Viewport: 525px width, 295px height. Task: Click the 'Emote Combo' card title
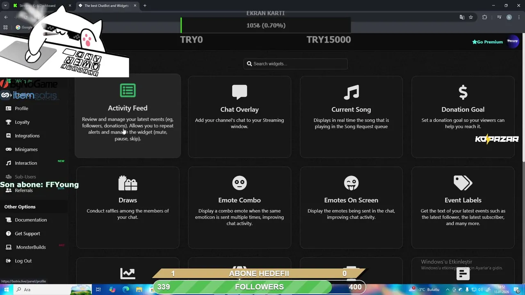tap(240, 200)
